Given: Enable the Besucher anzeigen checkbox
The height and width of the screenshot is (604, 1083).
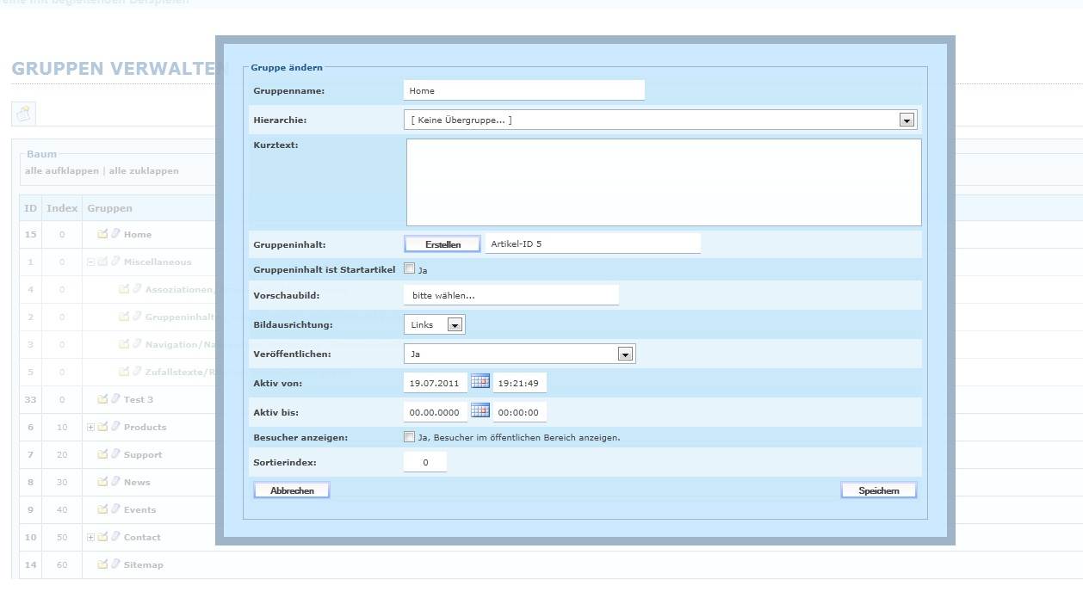Looking at the screenshot, I should point(410,437).
